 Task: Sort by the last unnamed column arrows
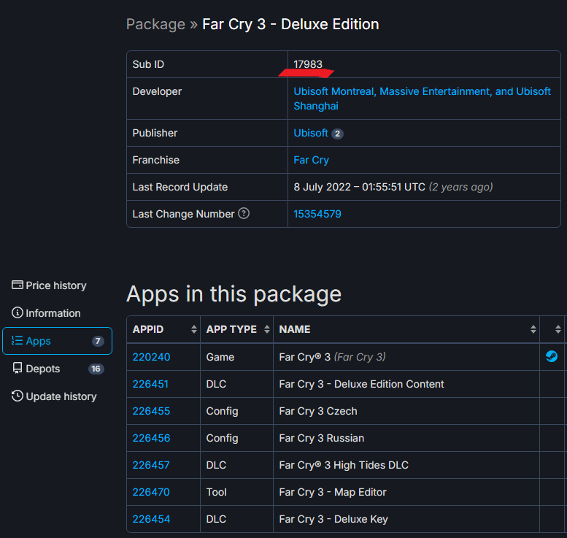558,329
